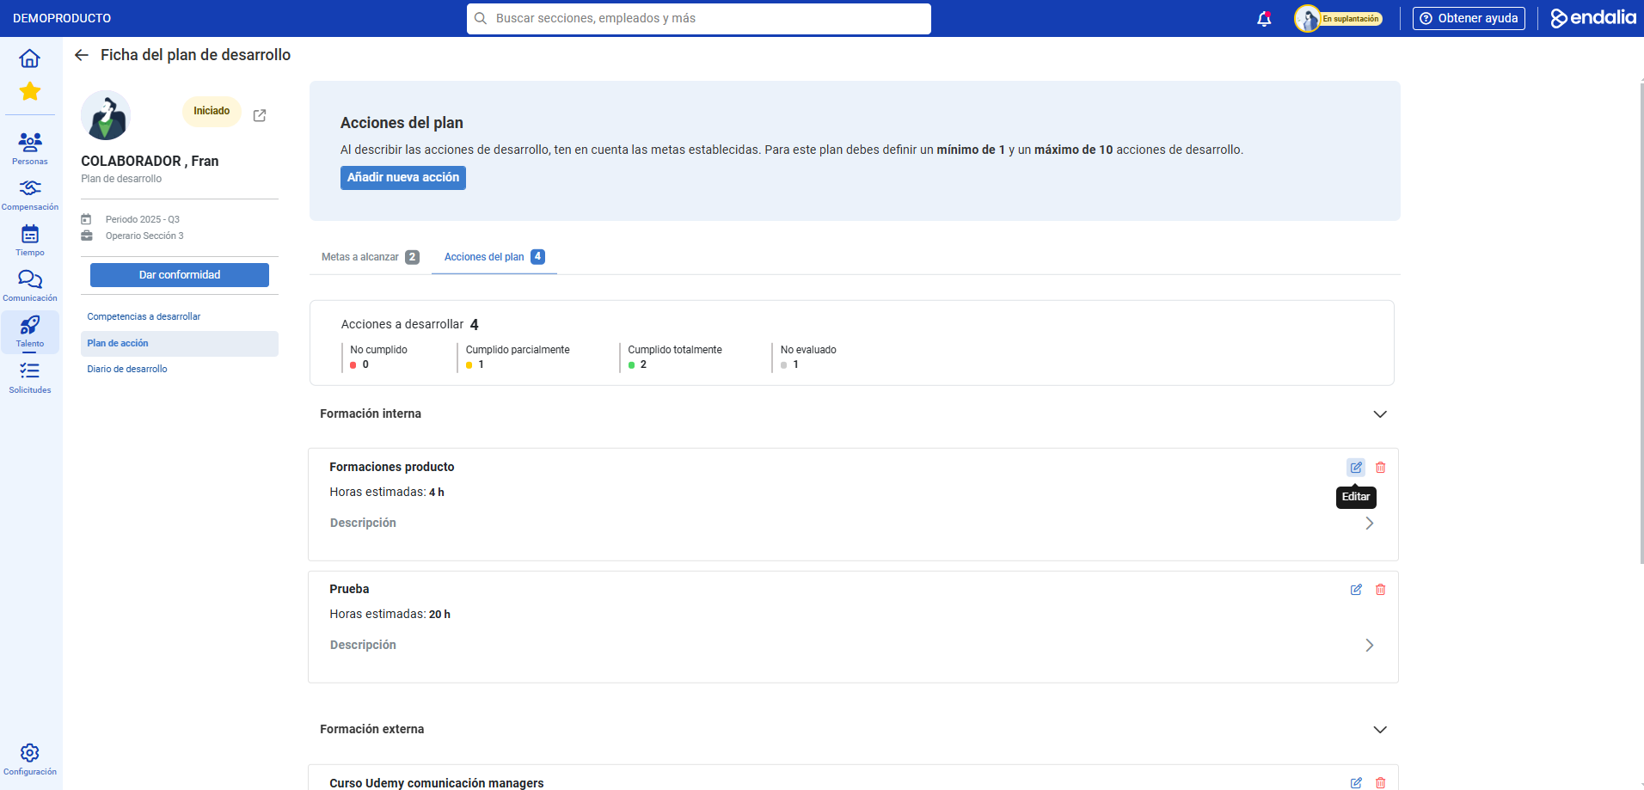Edit the Curso Udemy comunicación managers action
The height and width of the screenshot is (790, 1644).
pos(1356,783)
